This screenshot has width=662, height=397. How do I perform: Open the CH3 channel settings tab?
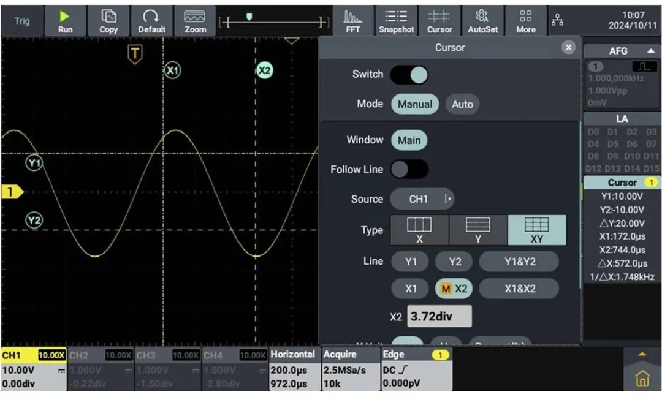pyautogui.click(x=168, y=369)
